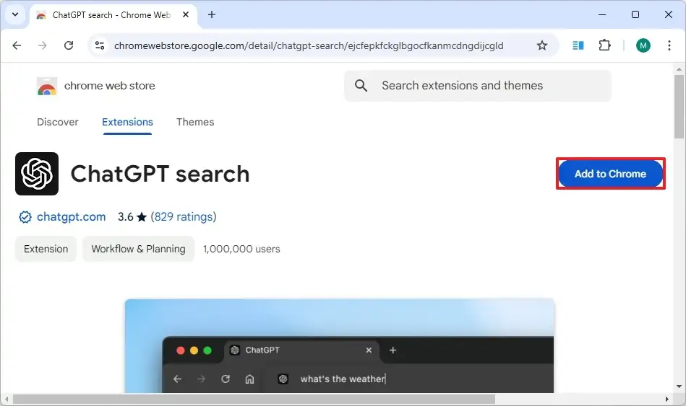Open the Extensions puzzle icon
Image resolution: width=686 pixels, height=406 pixels.
pos(604,45)
